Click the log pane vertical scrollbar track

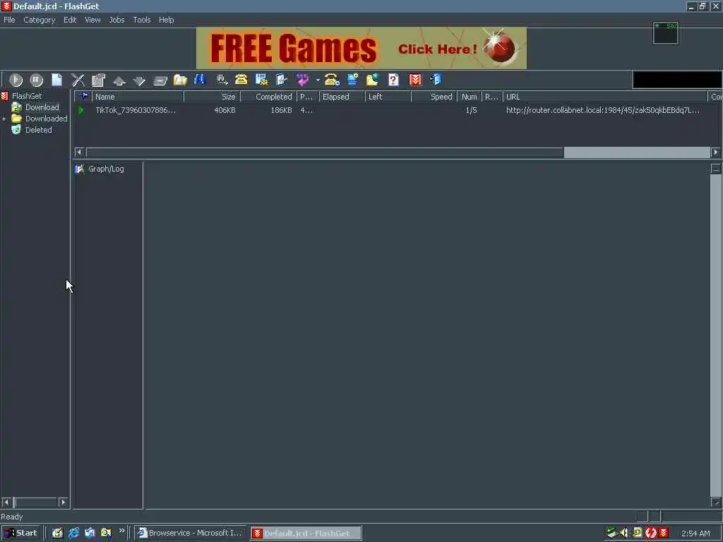pyautogui.click(x=716, y=335)
